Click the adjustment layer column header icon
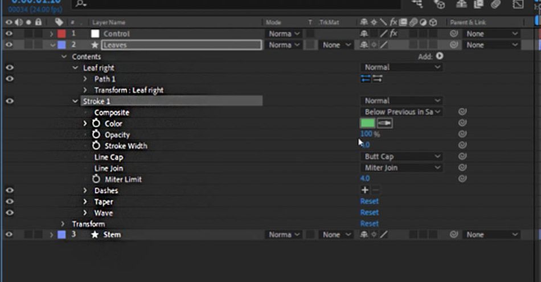 423,22
